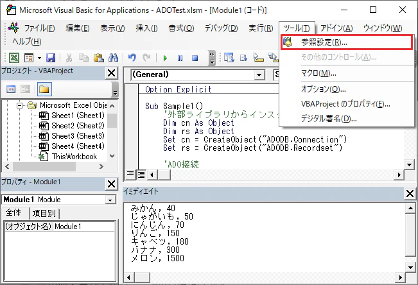This screenshot has width=418, height=285.
Task: Choose デジタル署名(D)... from Tools menu
Action: (347, 119)
